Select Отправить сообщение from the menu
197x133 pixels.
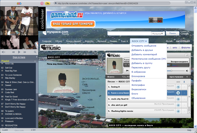144,46
